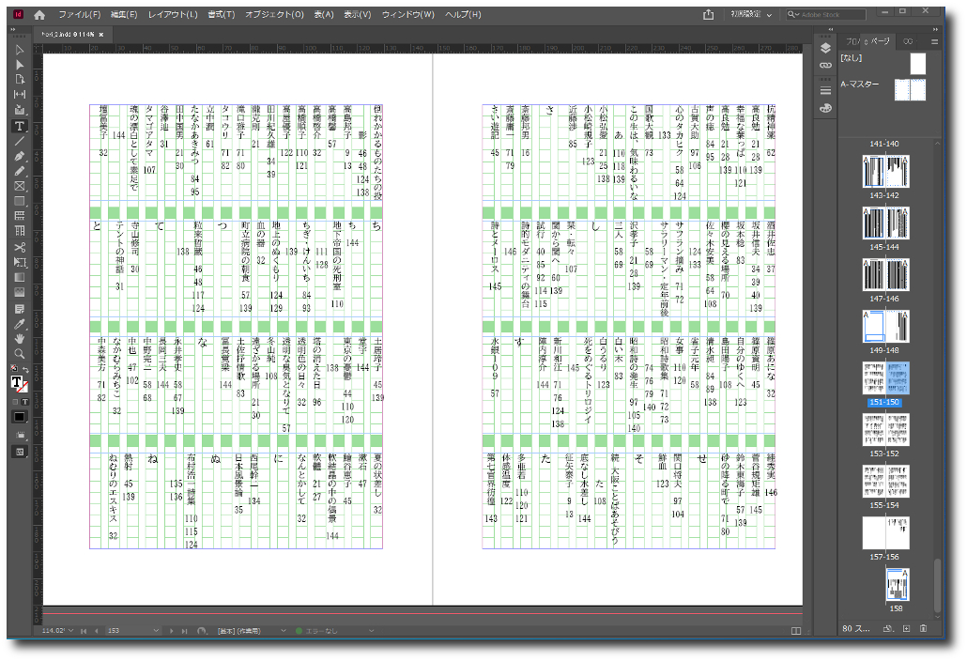
Task: Click the fill color swatch
Action: click(18, 382)
